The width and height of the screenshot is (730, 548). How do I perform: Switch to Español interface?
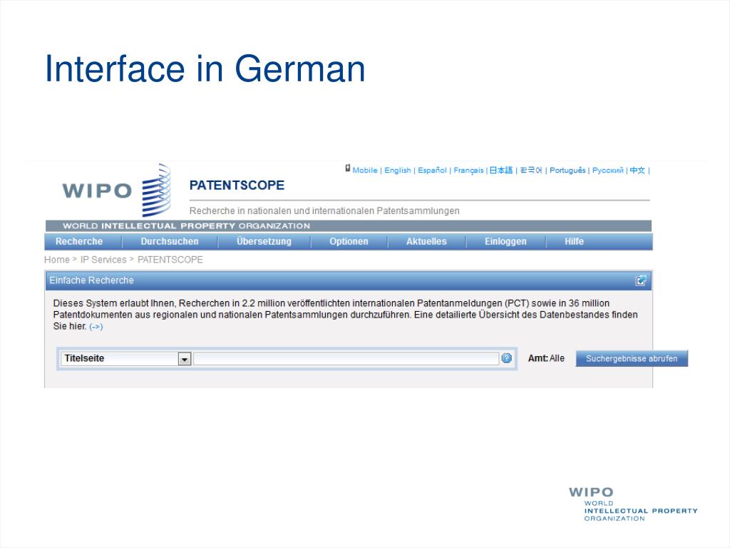point(433,170)
